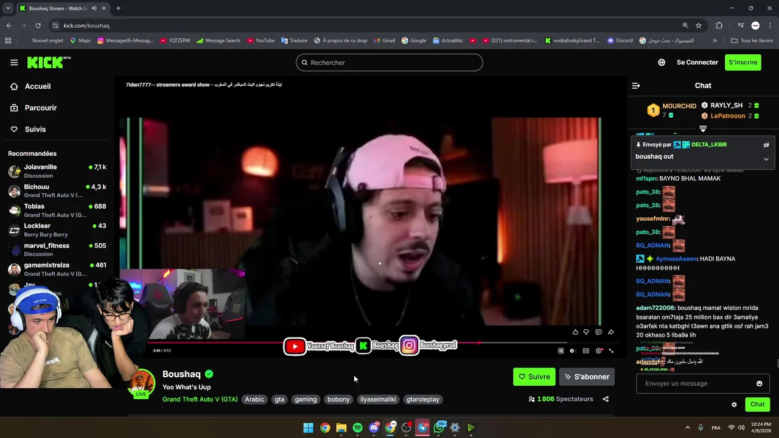Exit fullscreen with shrink arrows icon

point(611,351)
